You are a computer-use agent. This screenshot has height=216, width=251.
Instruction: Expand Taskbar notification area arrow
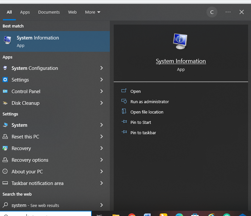click(x=101, y=183)
